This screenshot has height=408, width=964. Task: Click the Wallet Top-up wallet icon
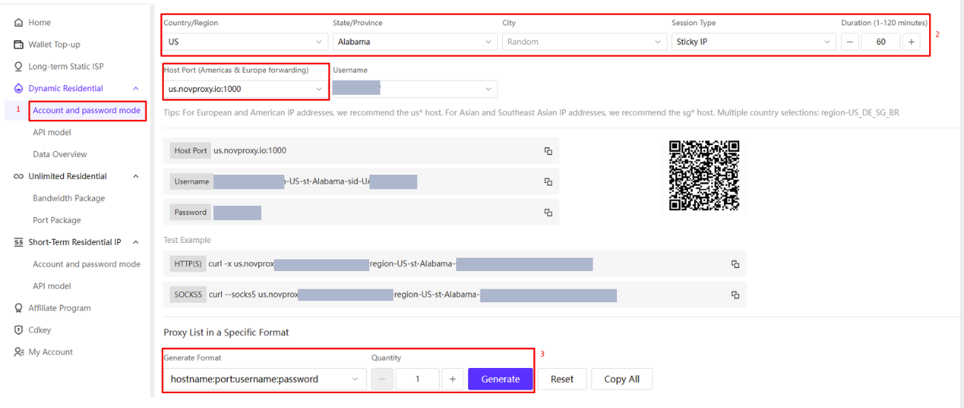pyautogui.click(x=19, y=44)
